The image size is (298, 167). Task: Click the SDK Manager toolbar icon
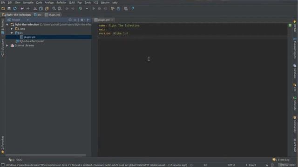pyautogui.click(x=126, y=8)
